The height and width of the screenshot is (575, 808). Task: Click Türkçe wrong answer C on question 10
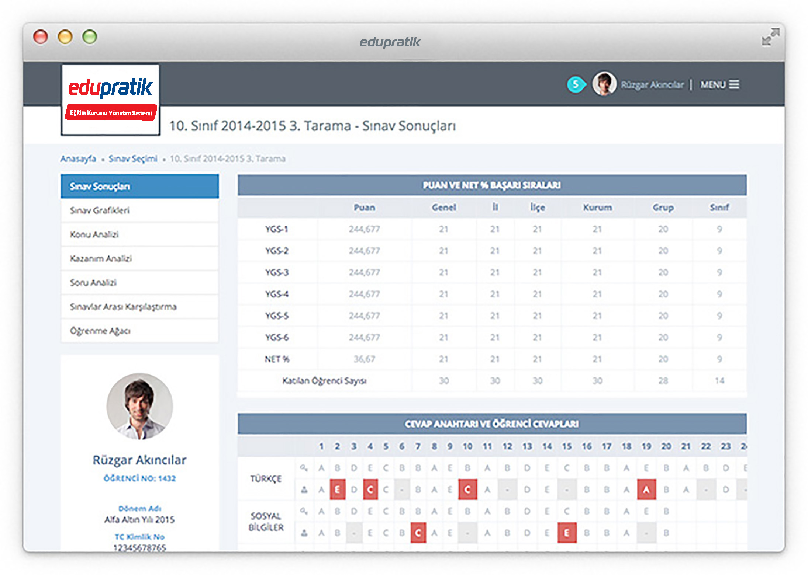click(467, 489)
